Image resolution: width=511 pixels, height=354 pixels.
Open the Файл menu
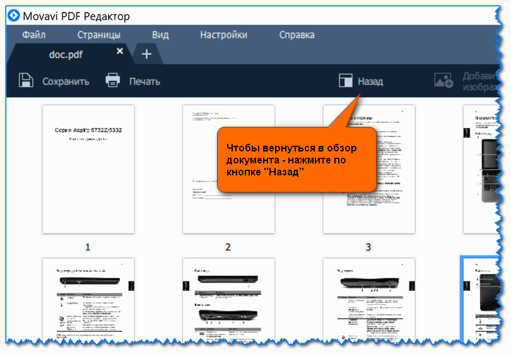(33, 35)
